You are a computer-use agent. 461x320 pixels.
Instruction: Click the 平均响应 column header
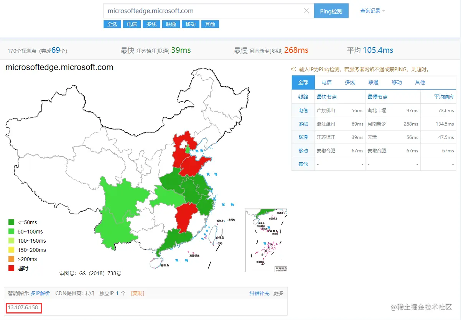coord(444,97)
